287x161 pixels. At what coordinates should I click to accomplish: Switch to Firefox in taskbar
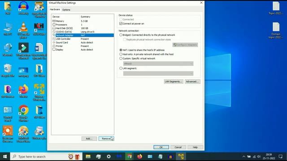point(139,157)
